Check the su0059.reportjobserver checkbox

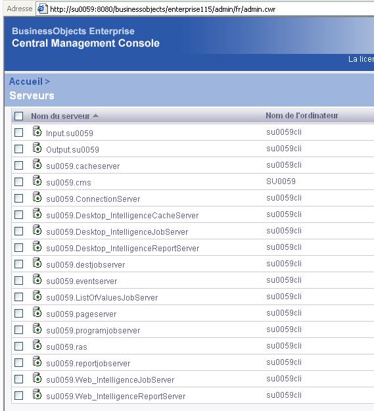pos(19,363)
